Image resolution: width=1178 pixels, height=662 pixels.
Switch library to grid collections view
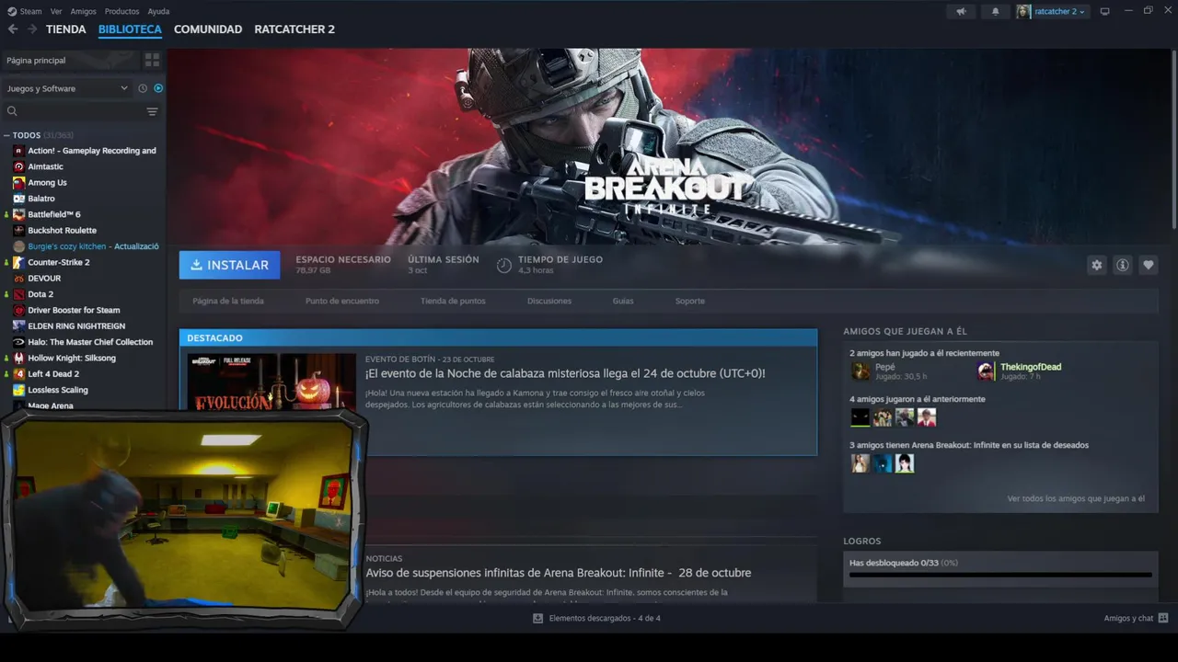click(152, 60)
